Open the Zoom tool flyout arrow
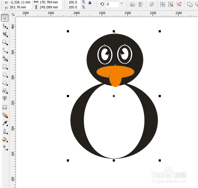Viewport: 198px width, 188px height. tap(7, 45)
